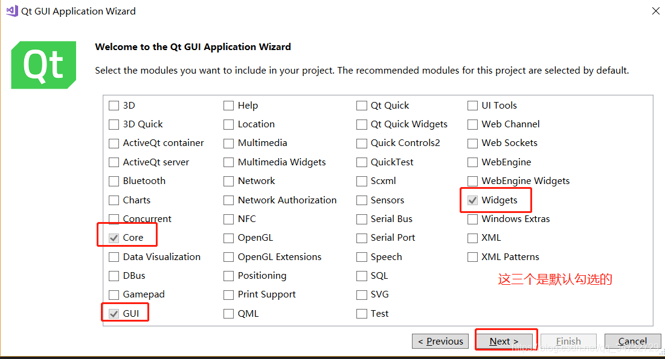665x359 pixels.
Task: Uncheck the Core module
Action: [x=114, y=238]
